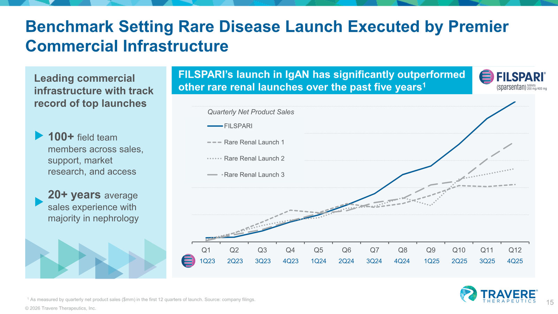
Task: Click the blue banner about FILSPARI's IgAN launch
Action: coord(322,81)
